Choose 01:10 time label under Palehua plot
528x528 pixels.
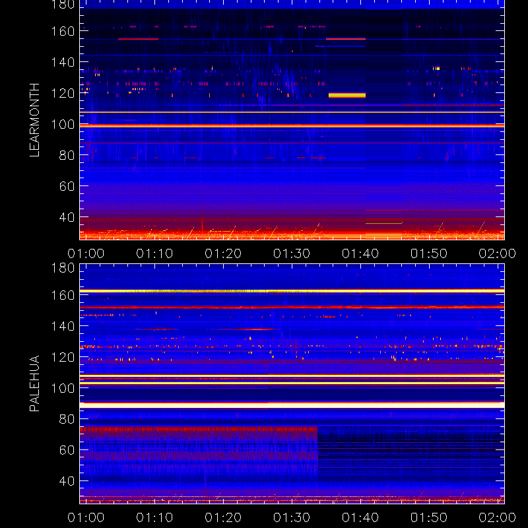(154, 517)
